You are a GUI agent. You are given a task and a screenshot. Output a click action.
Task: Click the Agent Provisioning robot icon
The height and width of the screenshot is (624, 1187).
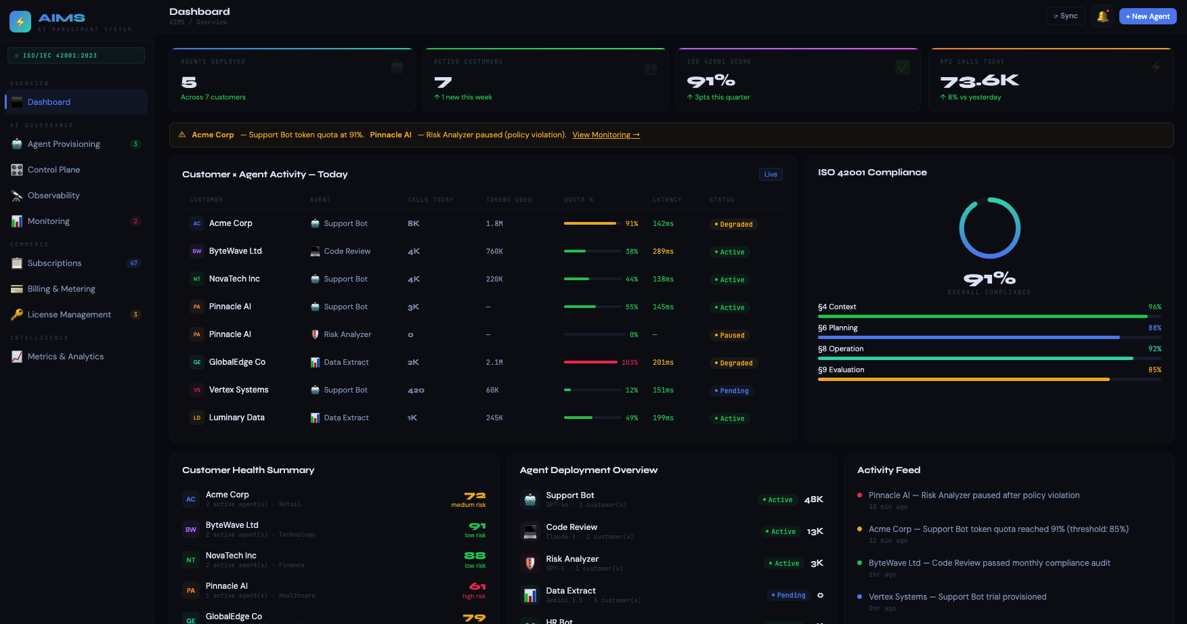tap(17, 144)
